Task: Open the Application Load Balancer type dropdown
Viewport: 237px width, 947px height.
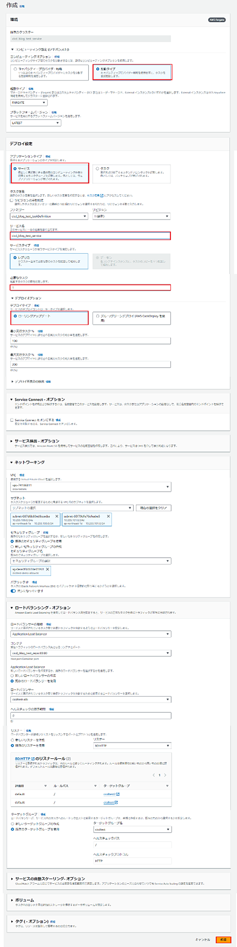Action: 91,634
